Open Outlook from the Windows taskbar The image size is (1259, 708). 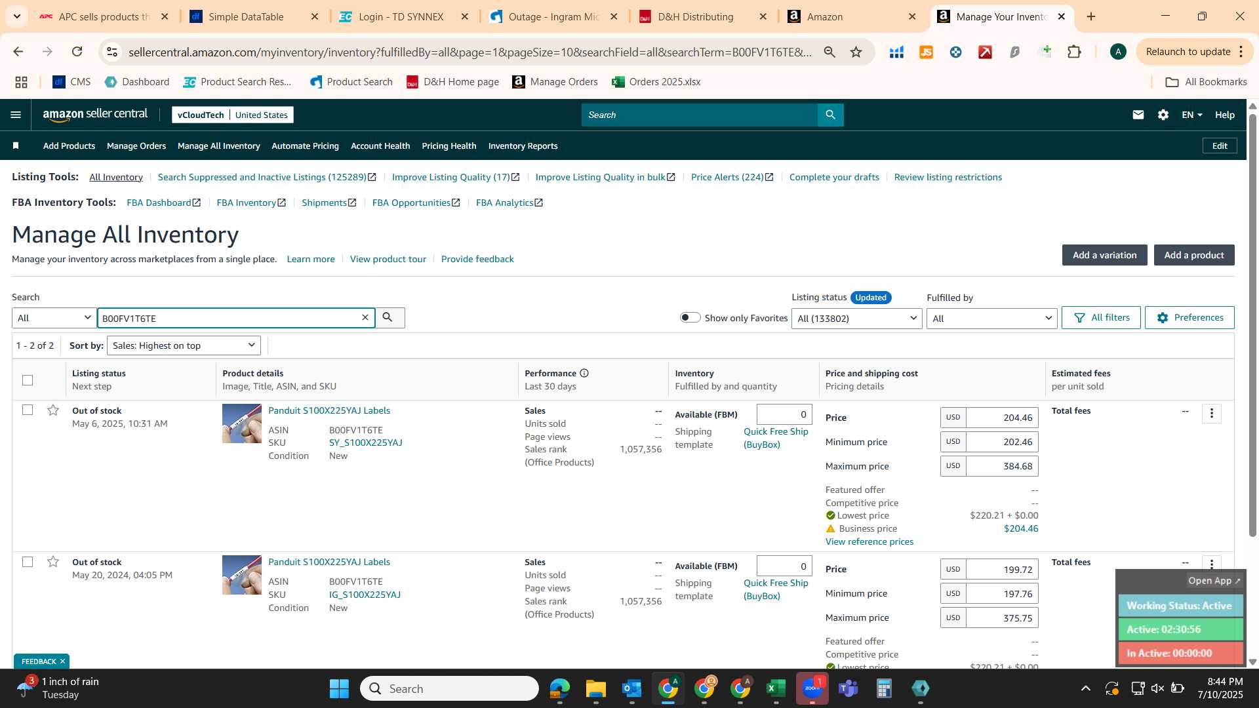631,688
